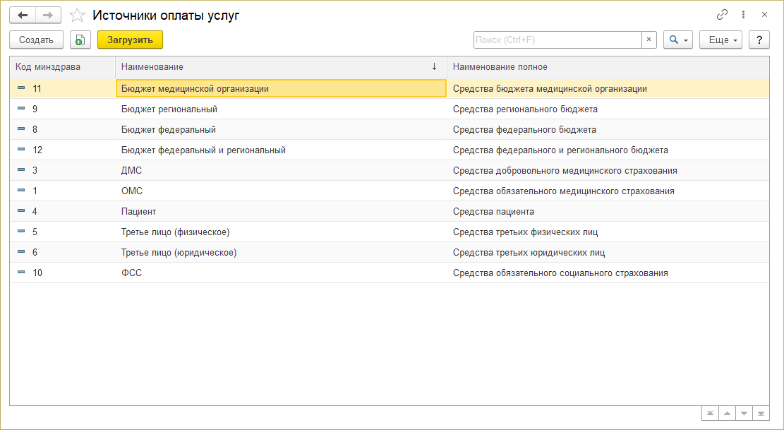784x430 pixels.
Task: Jump to the list end arrow
Action: tap(761, 414)
